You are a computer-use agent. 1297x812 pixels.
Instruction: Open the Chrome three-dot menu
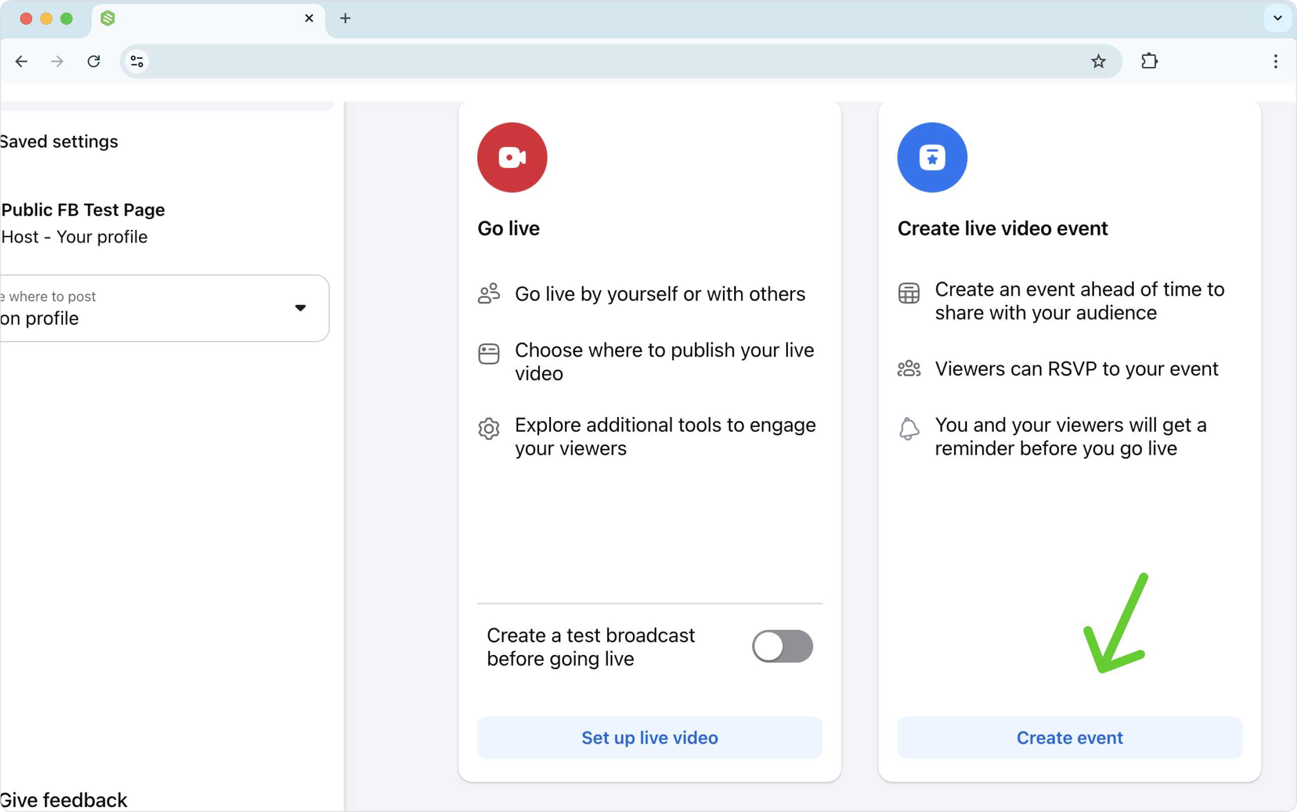point(1275,61)
